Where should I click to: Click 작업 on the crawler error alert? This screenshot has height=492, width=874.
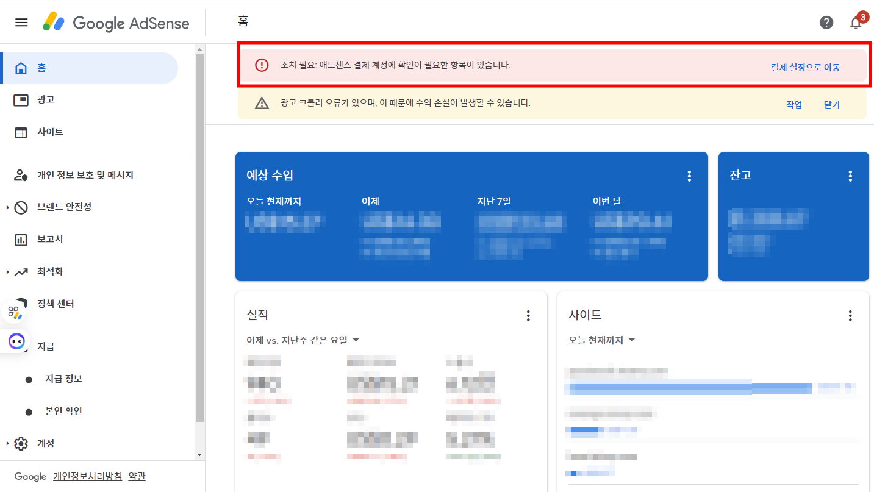tap(794, 104)
